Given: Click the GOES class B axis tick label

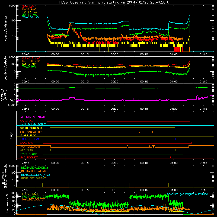Looking at the screenshot, I should coord(15,90).
